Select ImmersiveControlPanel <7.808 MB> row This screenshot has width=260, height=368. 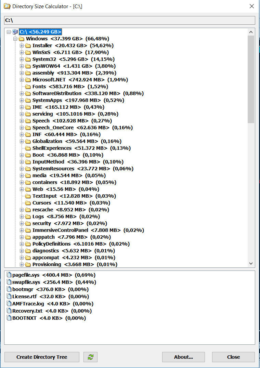tap(88, 230)
